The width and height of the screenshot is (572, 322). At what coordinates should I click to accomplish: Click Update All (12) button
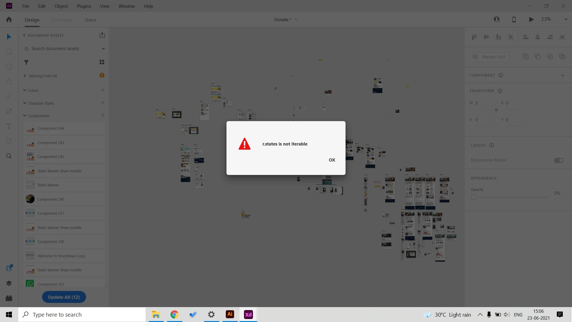(x=64, y=297)
